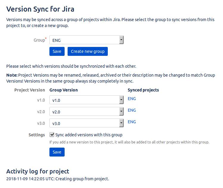Screen dimensions: 223x188
Task: Expand the Group Version dropdown for v2.0
Action: click(86, 112)
